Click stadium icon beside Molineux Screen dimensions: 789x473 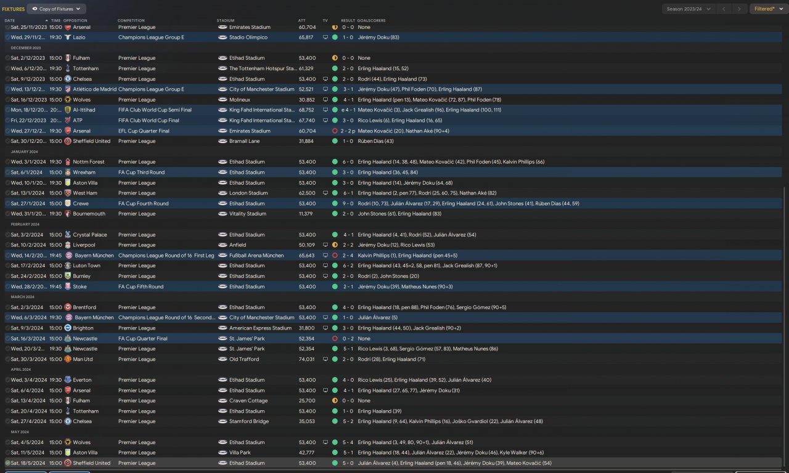[x=223, y=100]
